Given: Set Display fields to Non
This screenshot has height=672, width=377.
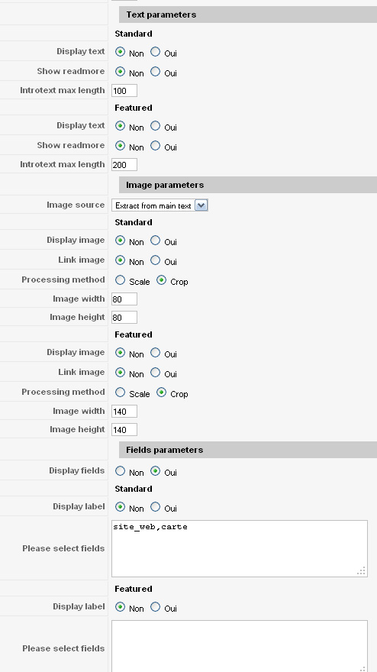Looking at the screenshot, I should tap(120, 471).
